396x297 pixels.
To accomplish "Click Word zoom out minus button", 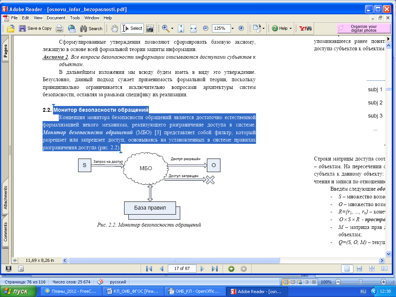I will [338, 282].
